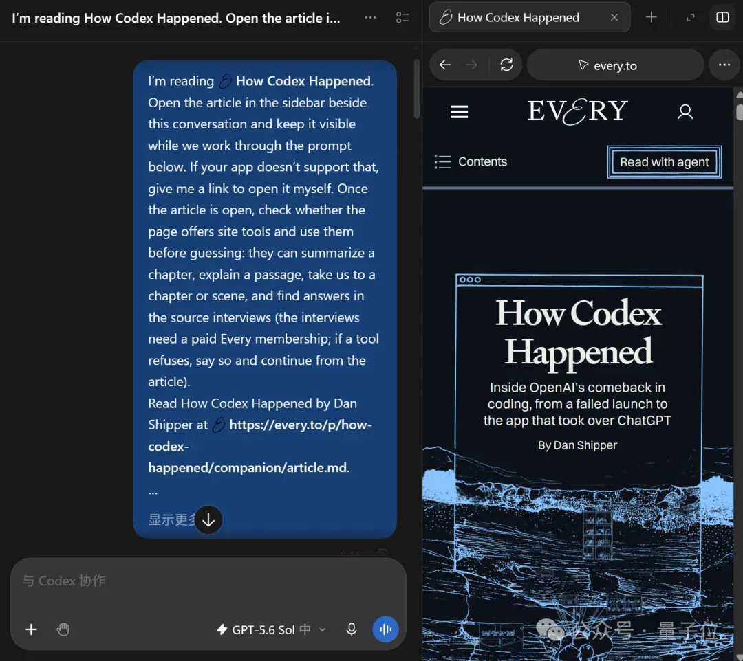Open the Every account profile icon
The width and height of the screenshot is (743, 661).
click(x=685, y=112)
